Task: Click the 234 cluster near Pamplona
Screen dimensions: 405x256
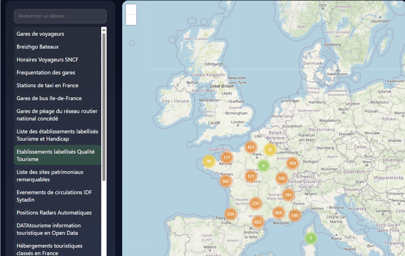Action: tap(231, 214)
